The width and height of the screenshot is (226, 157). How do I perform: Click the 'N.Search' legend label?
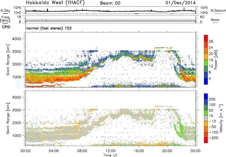click(218, 10)
